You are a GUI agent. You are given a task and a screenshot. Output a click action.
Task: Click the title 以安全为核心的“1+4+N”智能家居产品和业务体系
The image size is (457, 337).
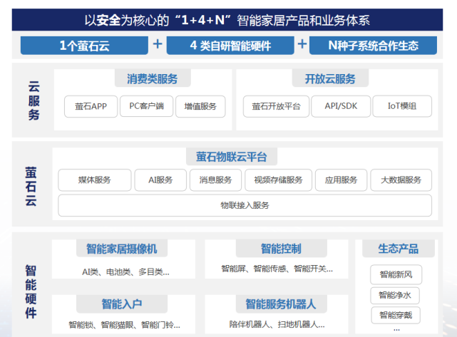(x=227, y=20)
